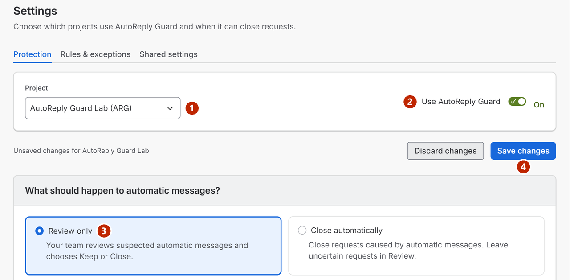Open the Project dropdown showing AutoReply Guard Lab
The width and height of the screenshot is (570, 280).
(x=102, y=108)
